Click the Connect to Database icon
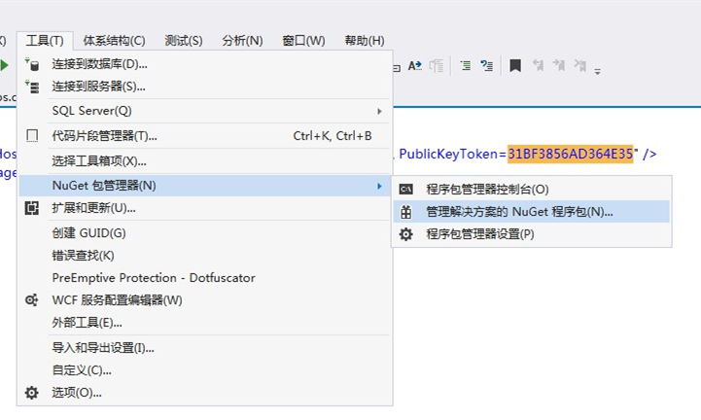Viewport: 701px width, 420px height. [32, 64]
